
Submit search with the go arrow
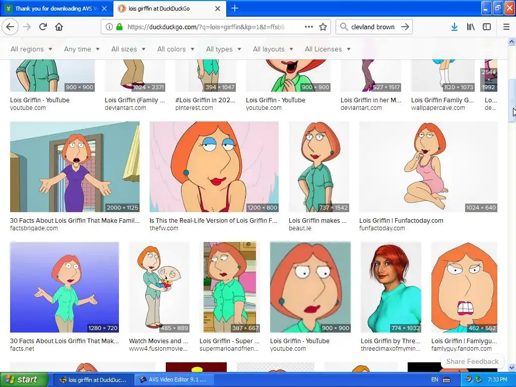405,27
